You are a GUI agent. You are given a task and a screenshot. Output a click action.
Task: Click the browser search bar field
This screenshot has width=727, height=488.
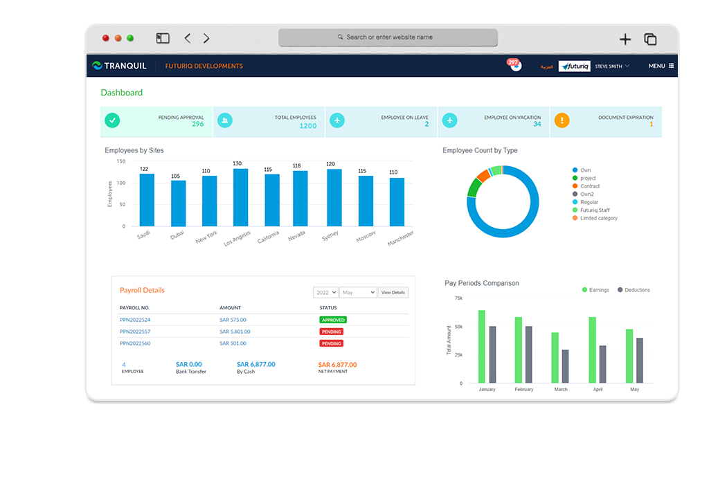[388, 37]
